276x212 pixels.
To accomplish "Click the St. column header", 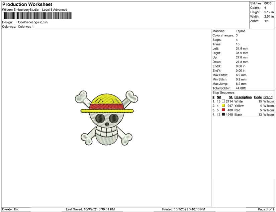I will [231, 97].
